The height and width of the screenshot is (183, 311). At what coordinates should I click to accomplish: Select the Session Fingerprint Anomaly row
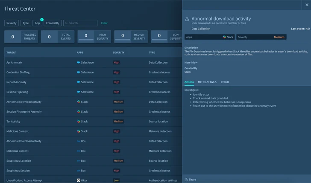93,111
